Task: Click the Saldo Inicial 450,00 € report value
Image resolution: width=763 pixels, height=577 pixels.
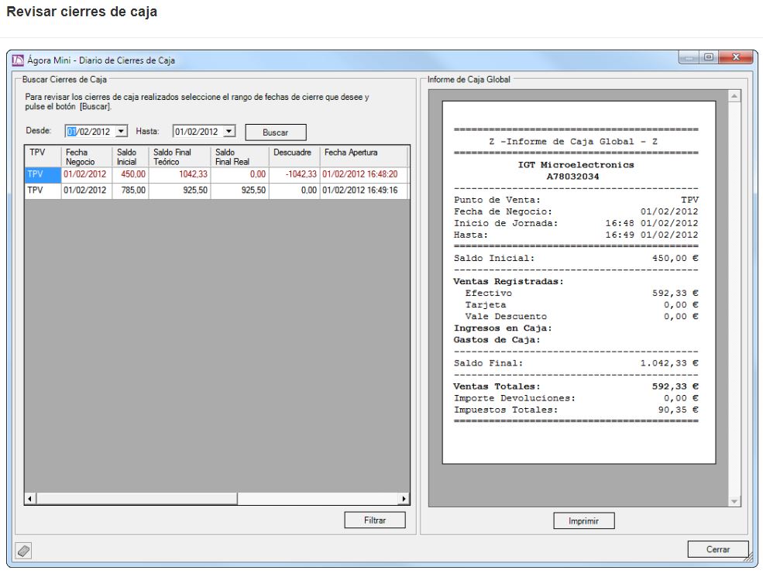Action: point(675,259)
